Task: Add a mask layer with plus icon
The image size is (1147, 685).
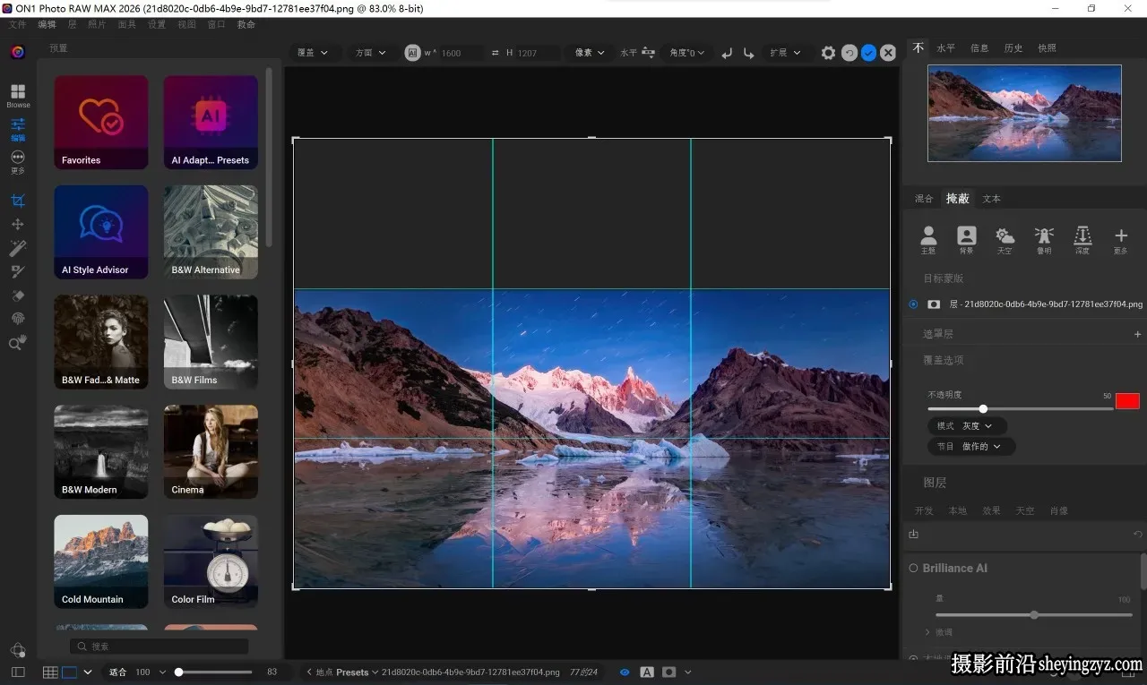Action: tap(1138, 334)
